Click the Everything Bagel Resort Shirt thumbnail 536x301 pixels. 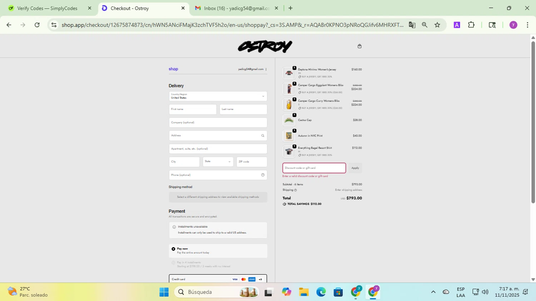[289, 152]
